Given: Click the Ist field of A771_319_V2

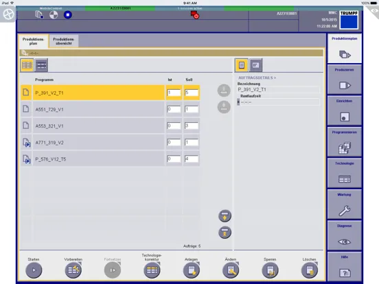Looking at the screenshot, I should tap(174, 142).
